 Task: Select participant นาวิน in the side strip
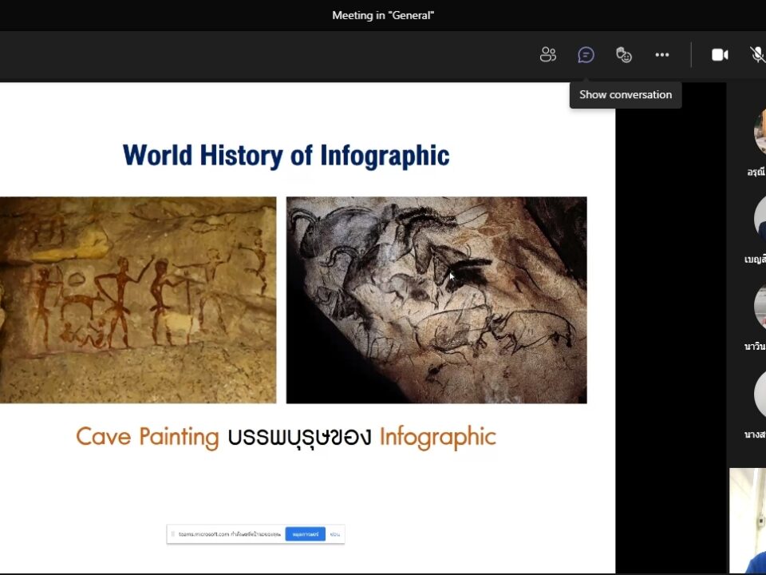point(756,317)
